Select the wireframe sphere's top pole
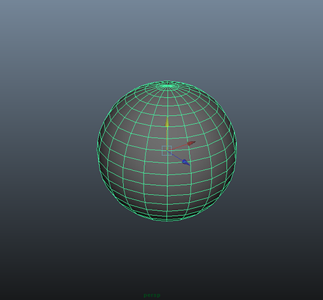 point(167,86)
